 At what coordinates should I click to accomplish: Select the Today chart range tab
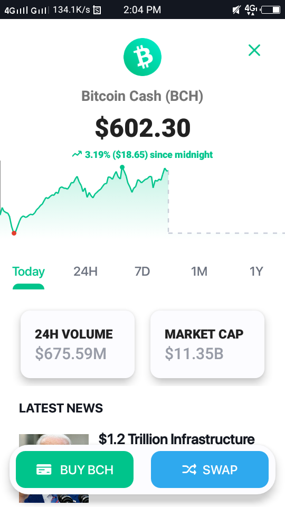click(28, 271)
